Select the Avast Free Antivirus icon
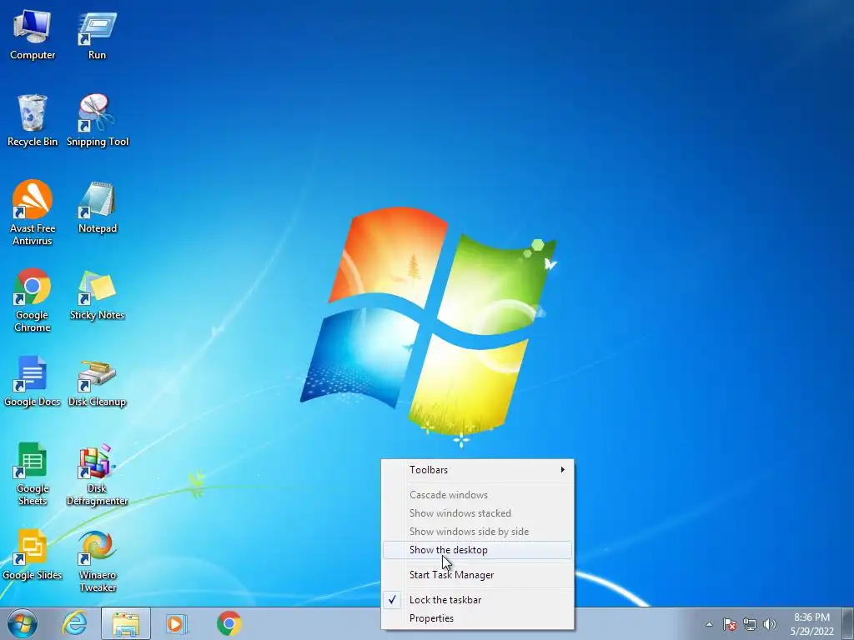 [33, 212]
